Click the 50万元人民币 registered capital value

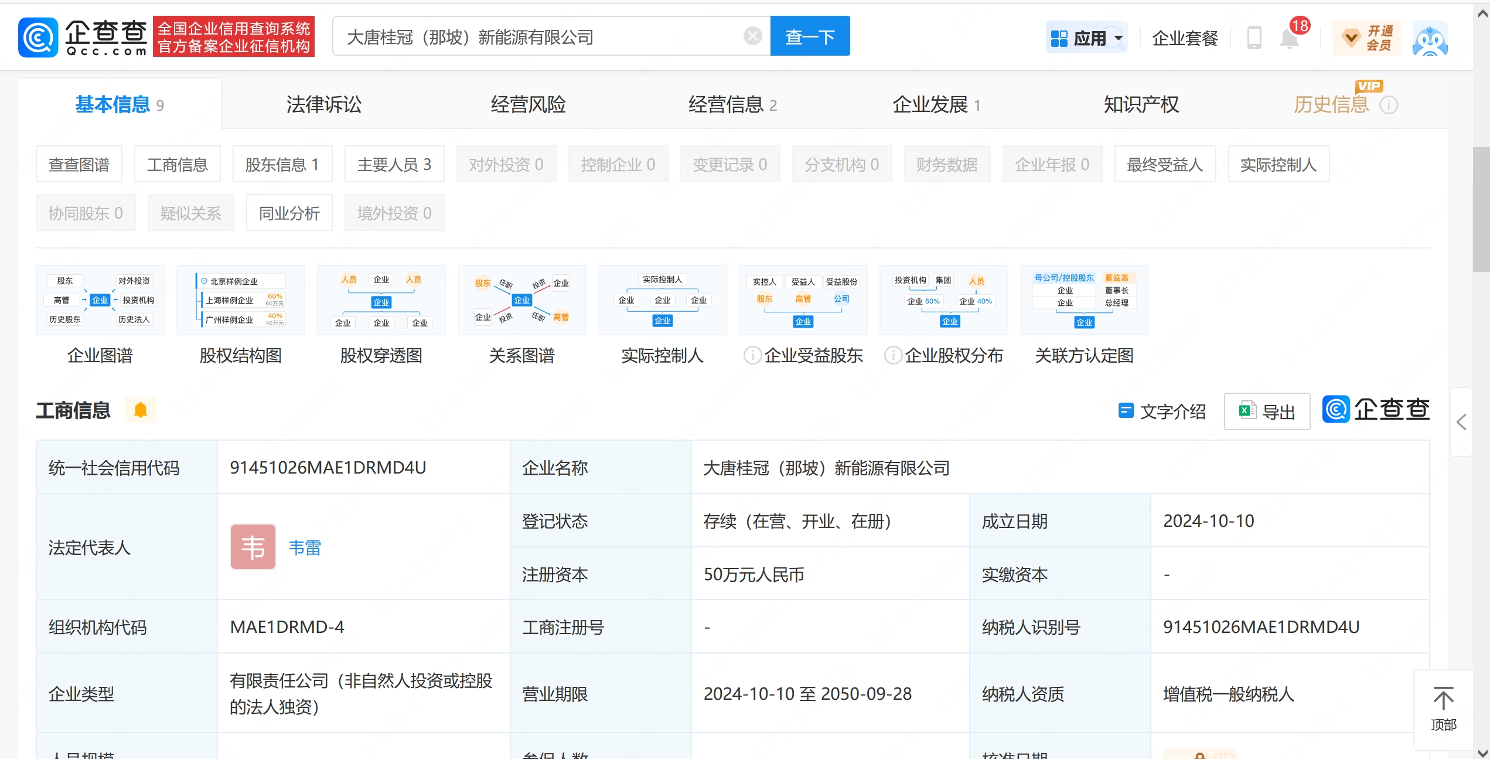[x=753, y=574]
